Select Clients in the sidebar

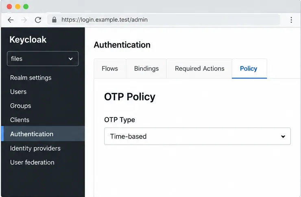click(20, 120)
